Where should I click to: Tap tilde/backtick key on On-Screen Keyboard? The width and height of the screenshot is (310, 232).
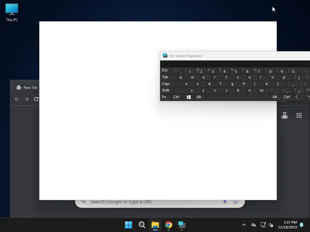pos(177,70)
